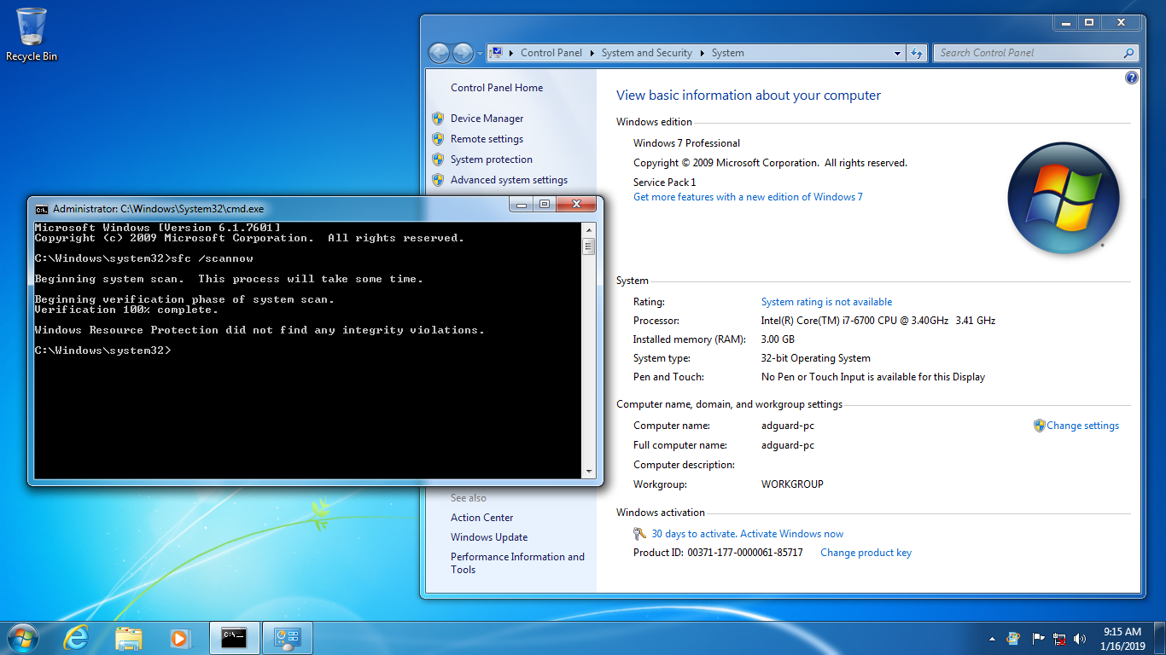Click the Windows Update tray icon

coord(1013,638)
